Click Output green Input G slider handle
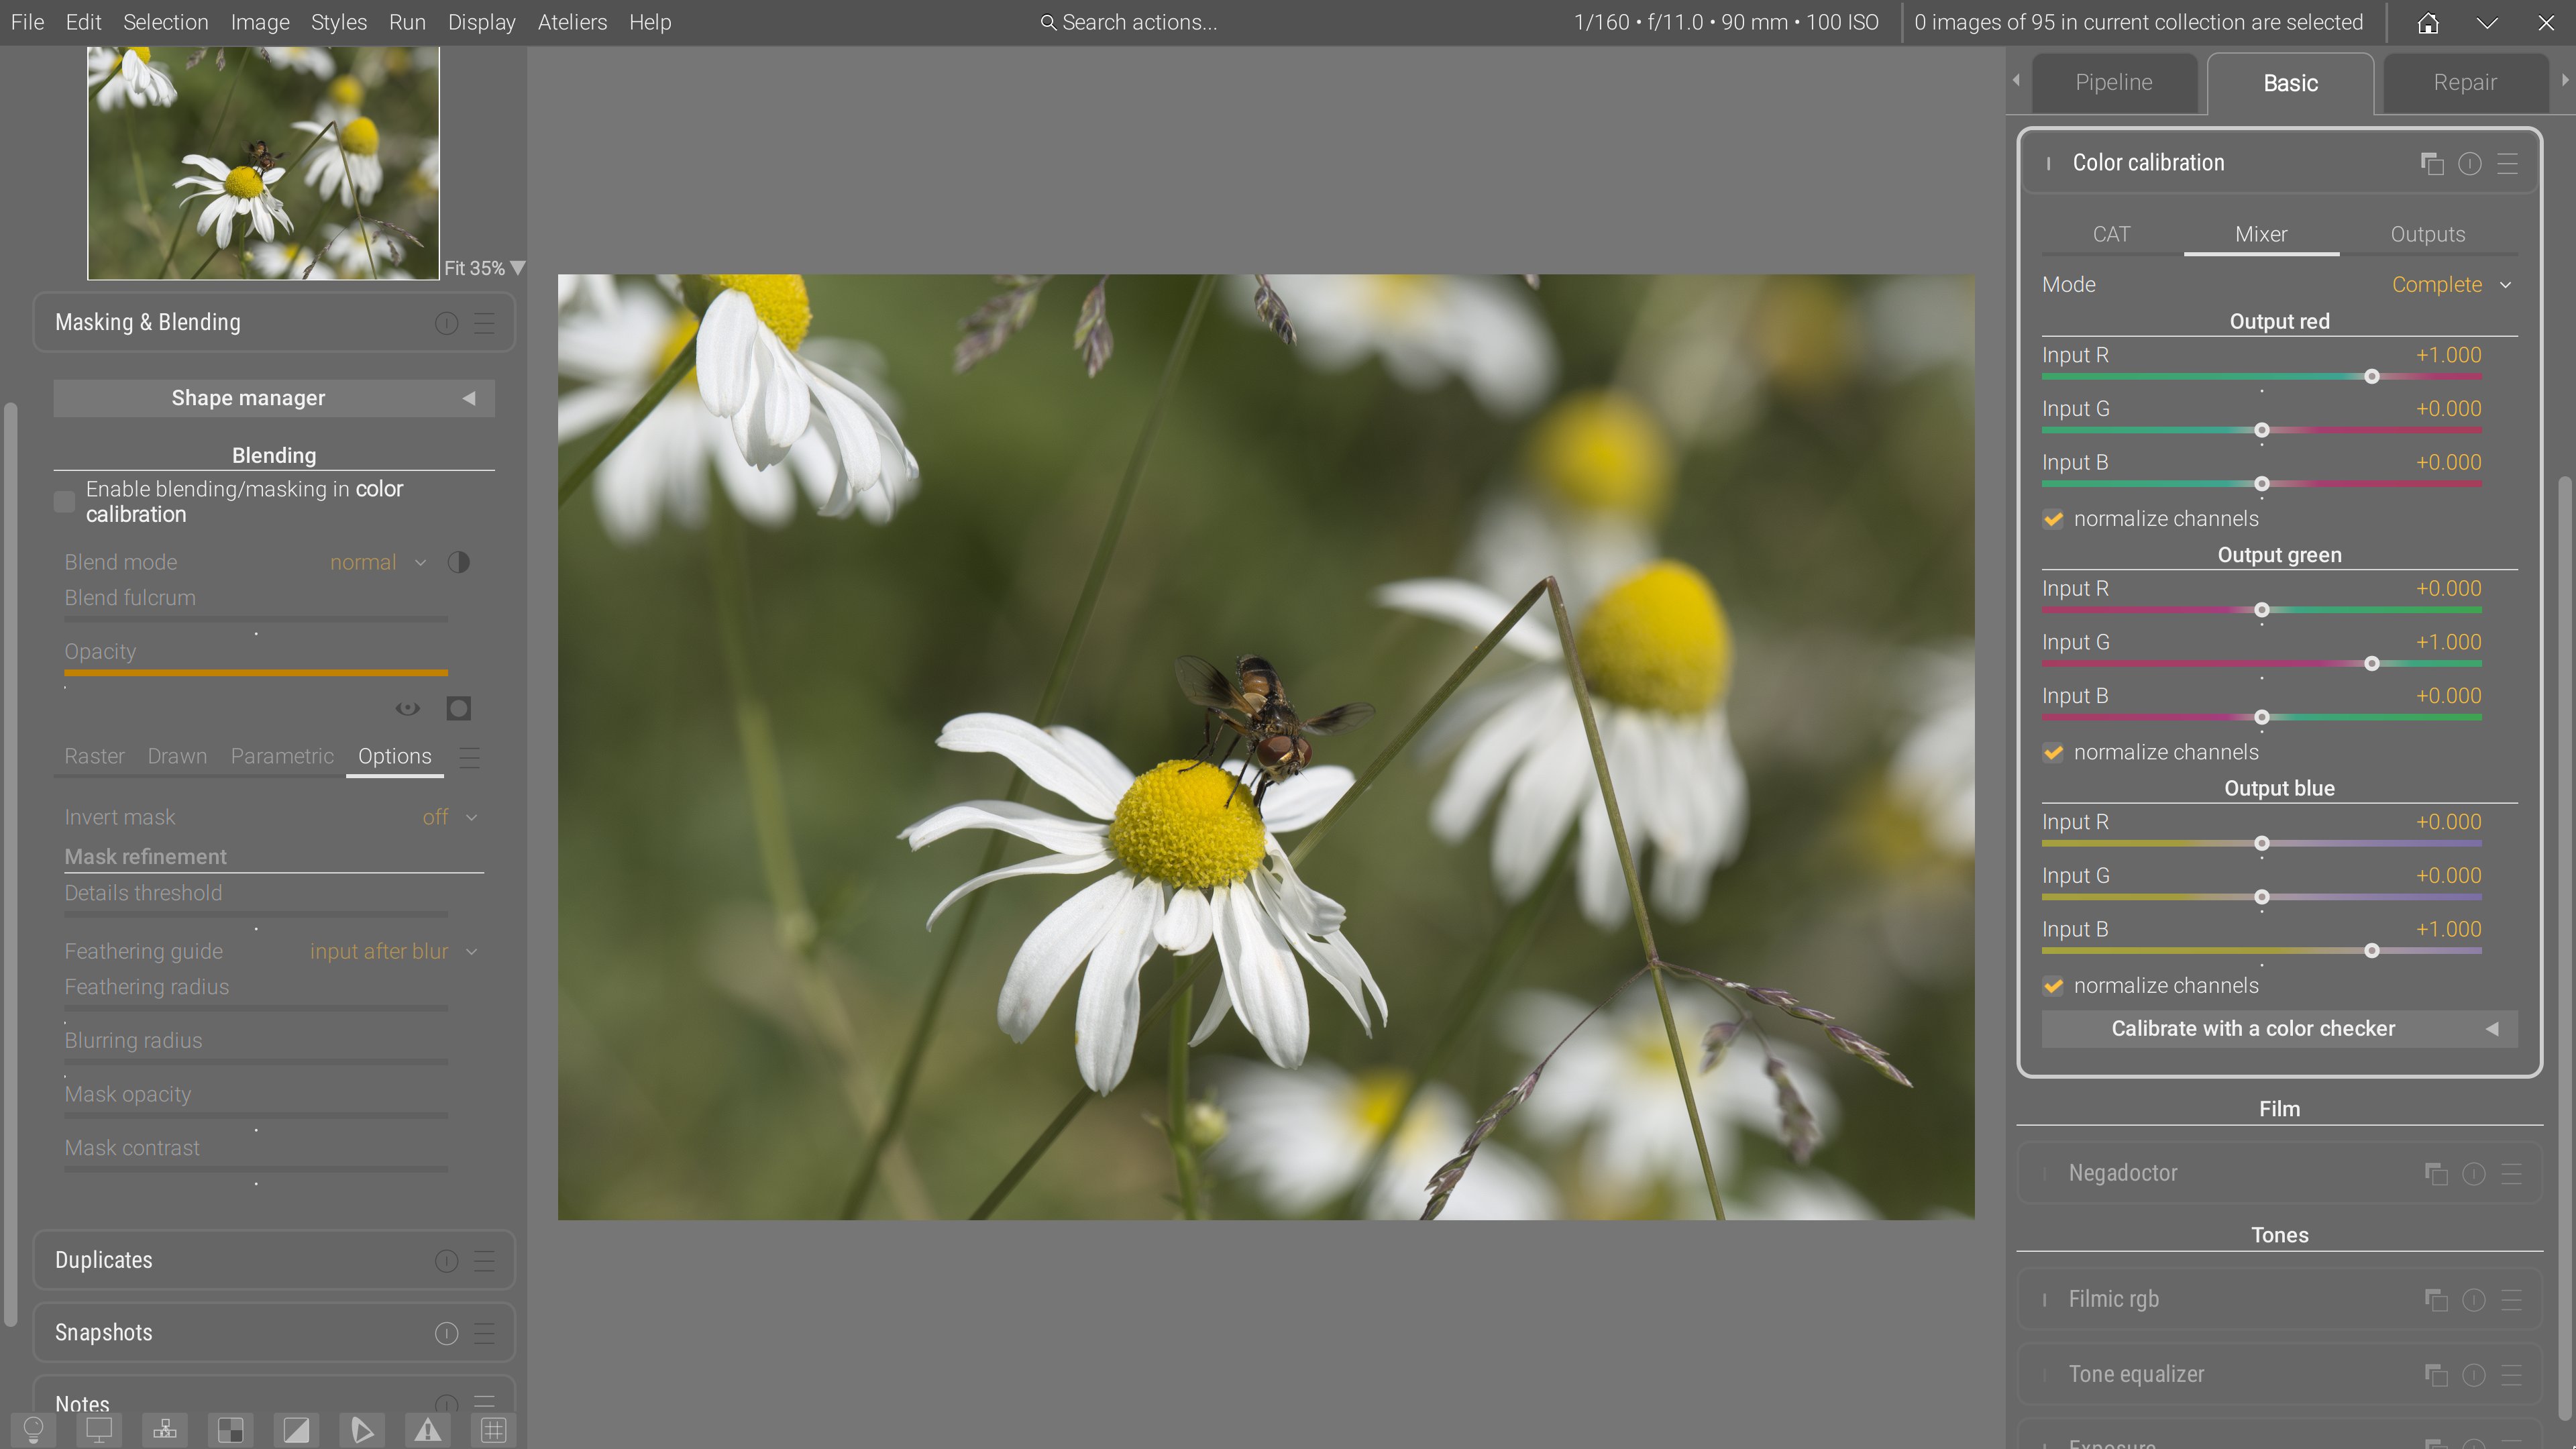The image size is (2576, 1449). (2371, 664)
